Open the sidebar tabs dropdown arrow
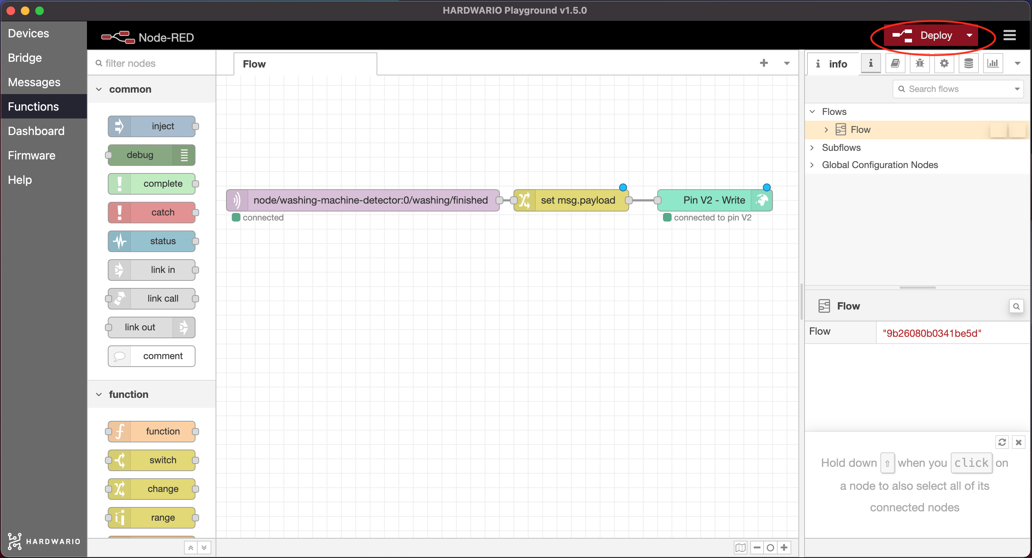1032x558 pixels. (1017, 63)
